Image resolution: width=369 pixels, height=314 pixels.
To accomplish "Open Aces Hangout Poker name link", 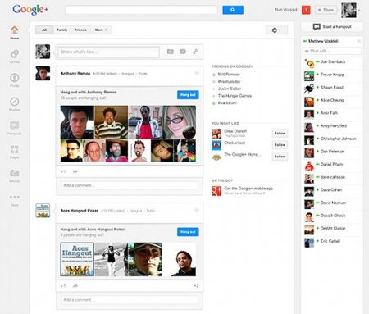I will (80, 211).
